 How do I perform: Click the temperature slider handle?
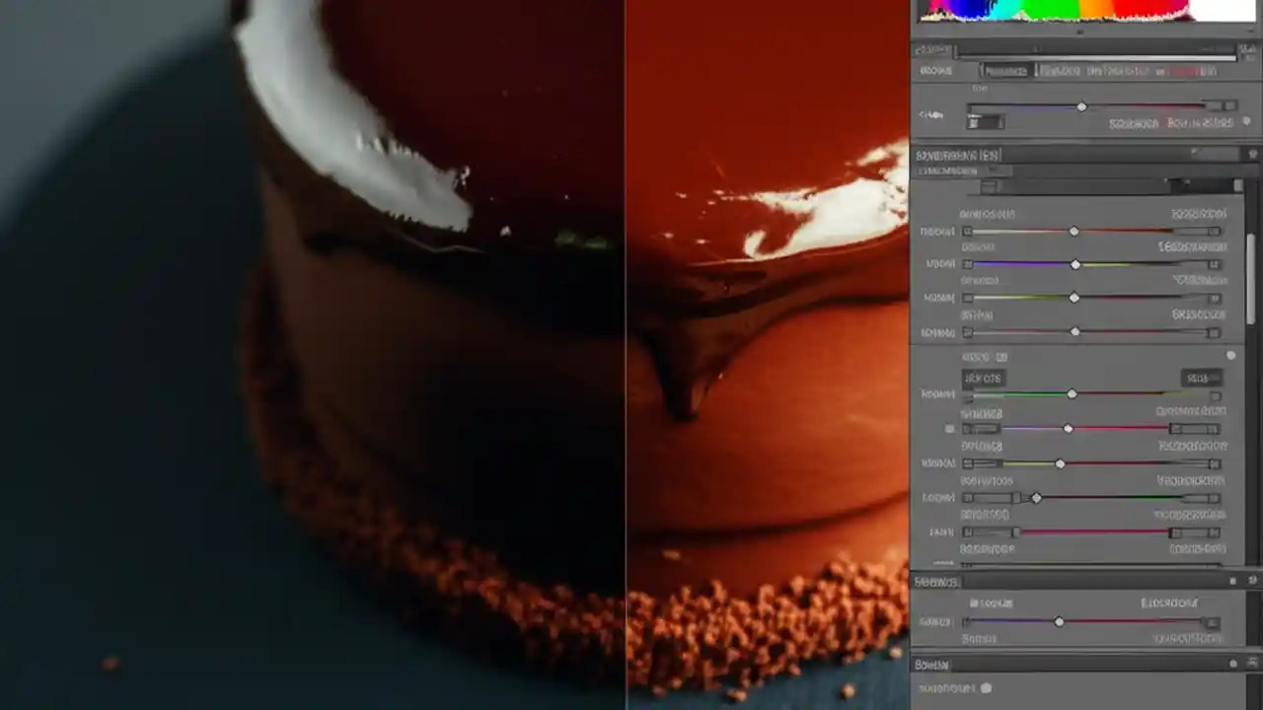click(x=1081, y=106)
